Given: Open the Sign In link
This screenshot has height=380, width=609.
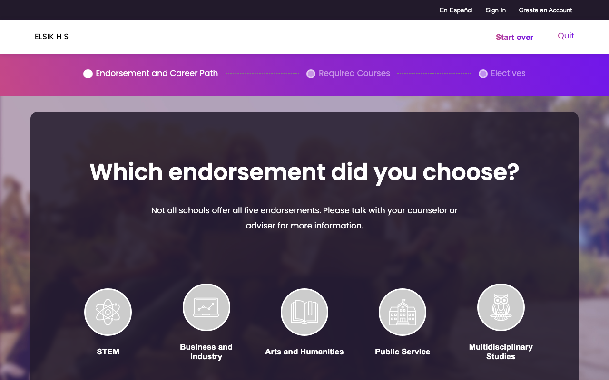Looking at the screenshot, I should coord(496,10).
